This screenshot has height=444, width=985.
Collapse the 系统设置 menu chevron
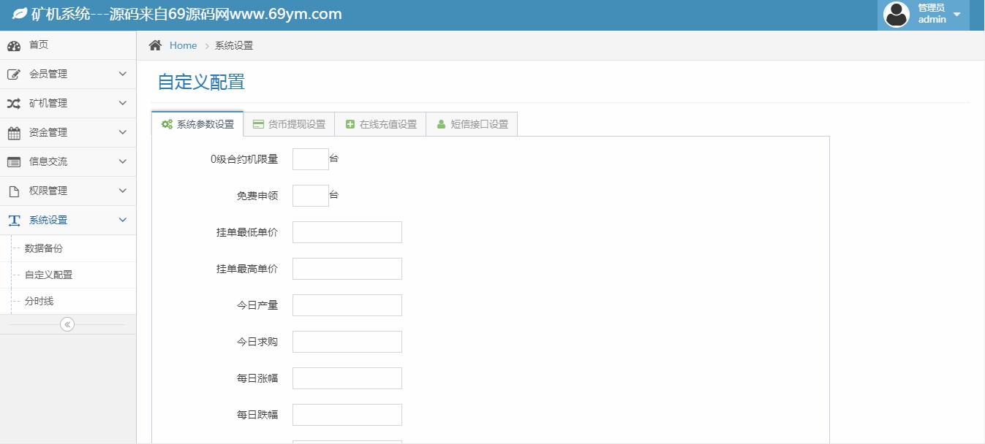(122, 220)
